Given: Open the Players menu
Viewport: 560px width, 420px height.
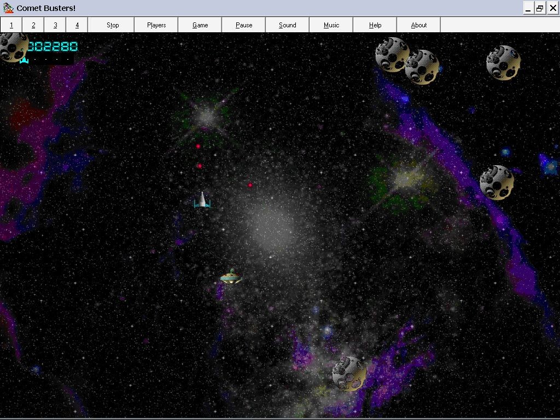Looking at the screenshot, I should pos(156,25).
